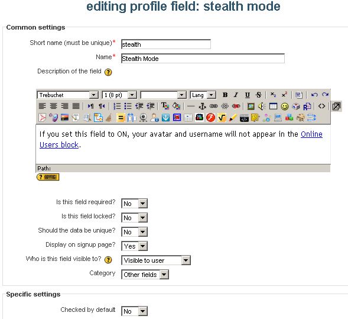Insert image into description
348x319 pixels.
(251, 107)
